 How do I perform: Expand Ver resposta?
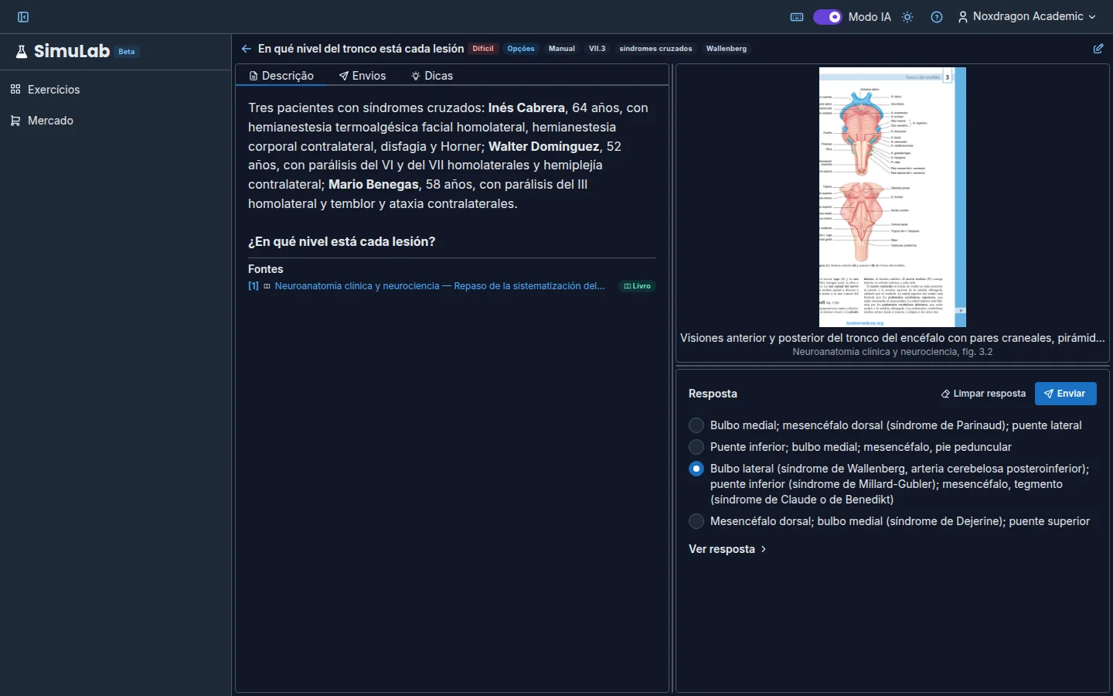pyautogui.click(x=727, y=549)
